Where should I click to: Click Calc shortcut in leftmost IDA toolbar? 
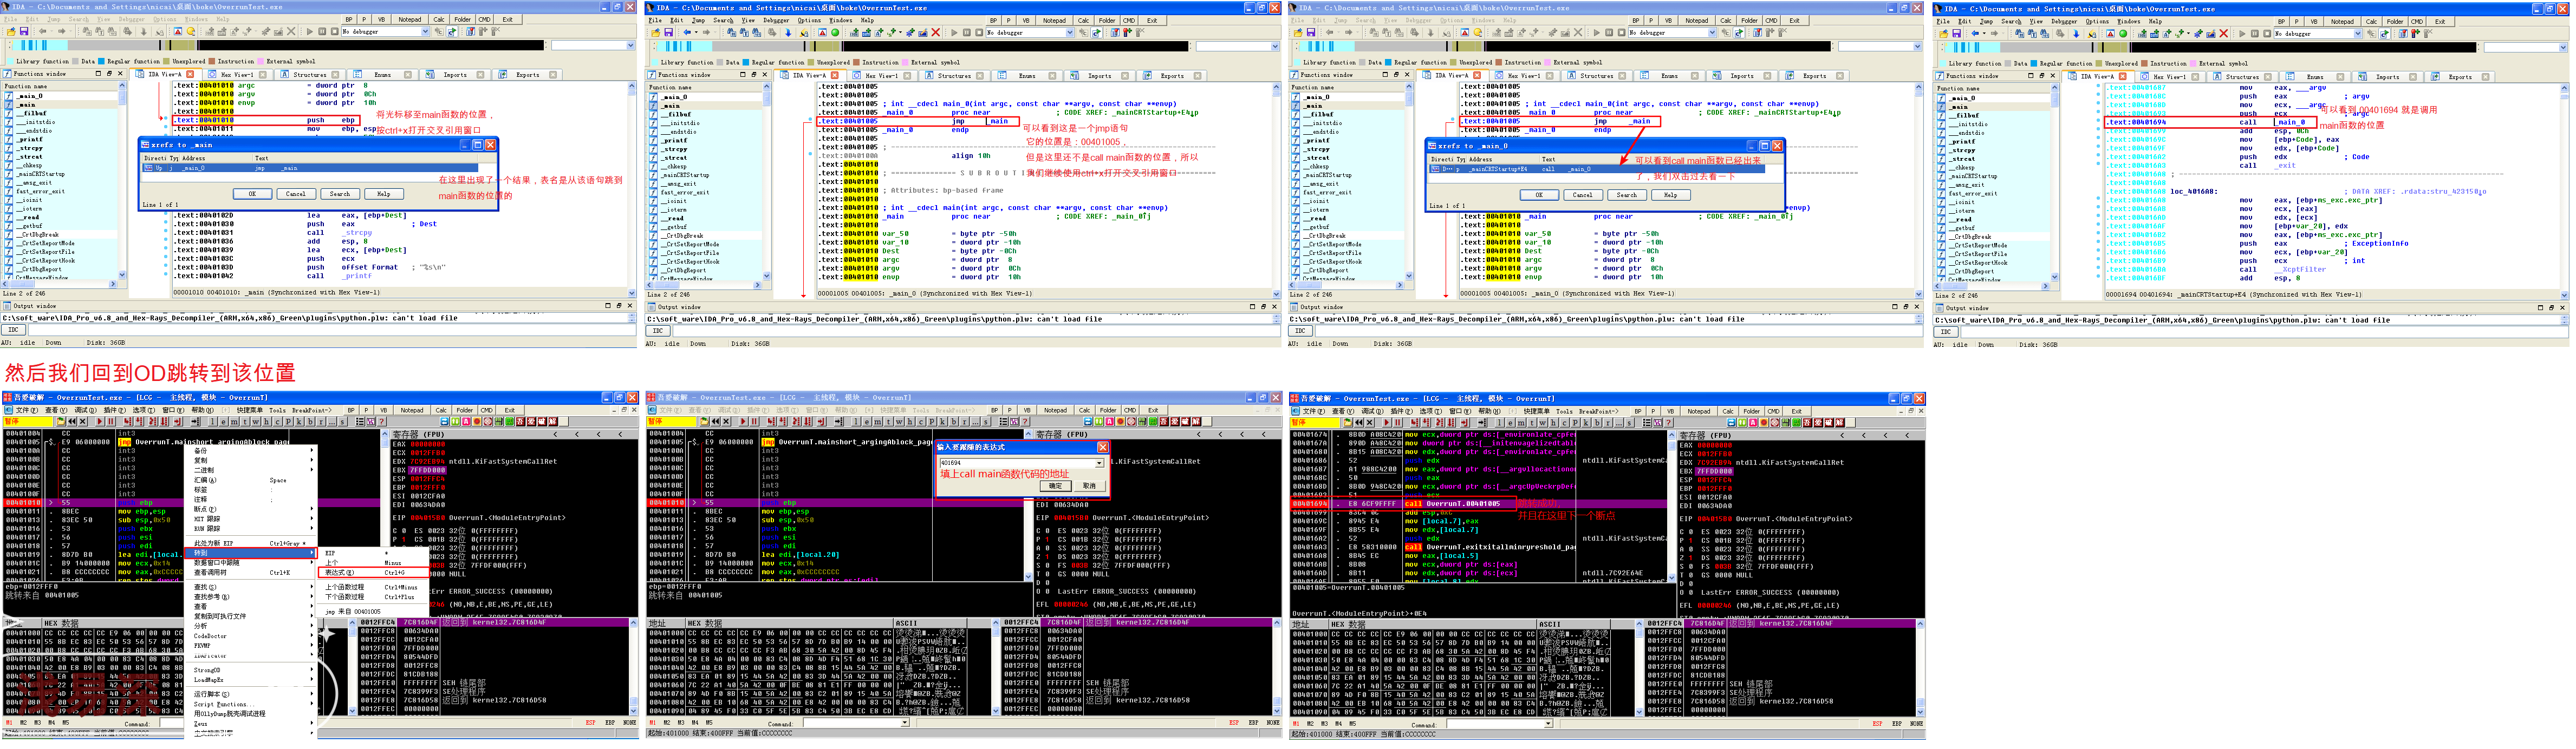[439, 19]
